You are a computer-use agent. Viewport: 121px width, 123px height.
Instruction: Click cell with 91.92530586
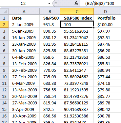pos(77,116)
